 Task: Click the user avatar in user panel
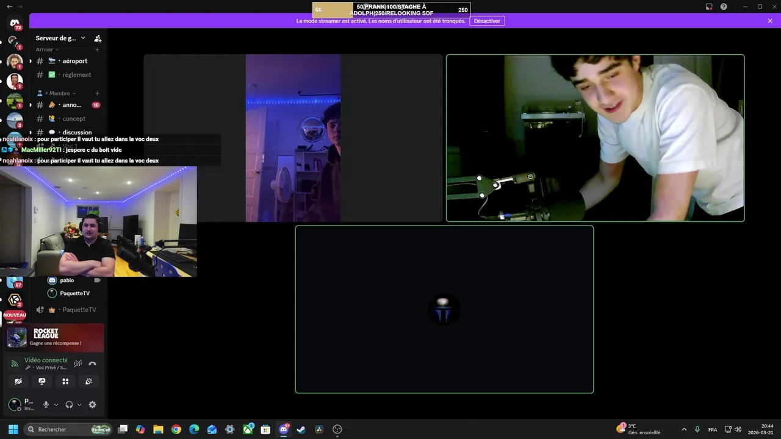click(x=15, y=404)
